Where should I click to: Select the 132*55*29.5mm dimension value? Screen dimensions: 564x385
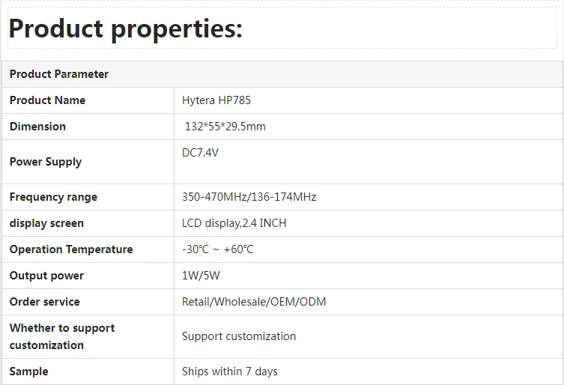225,127
